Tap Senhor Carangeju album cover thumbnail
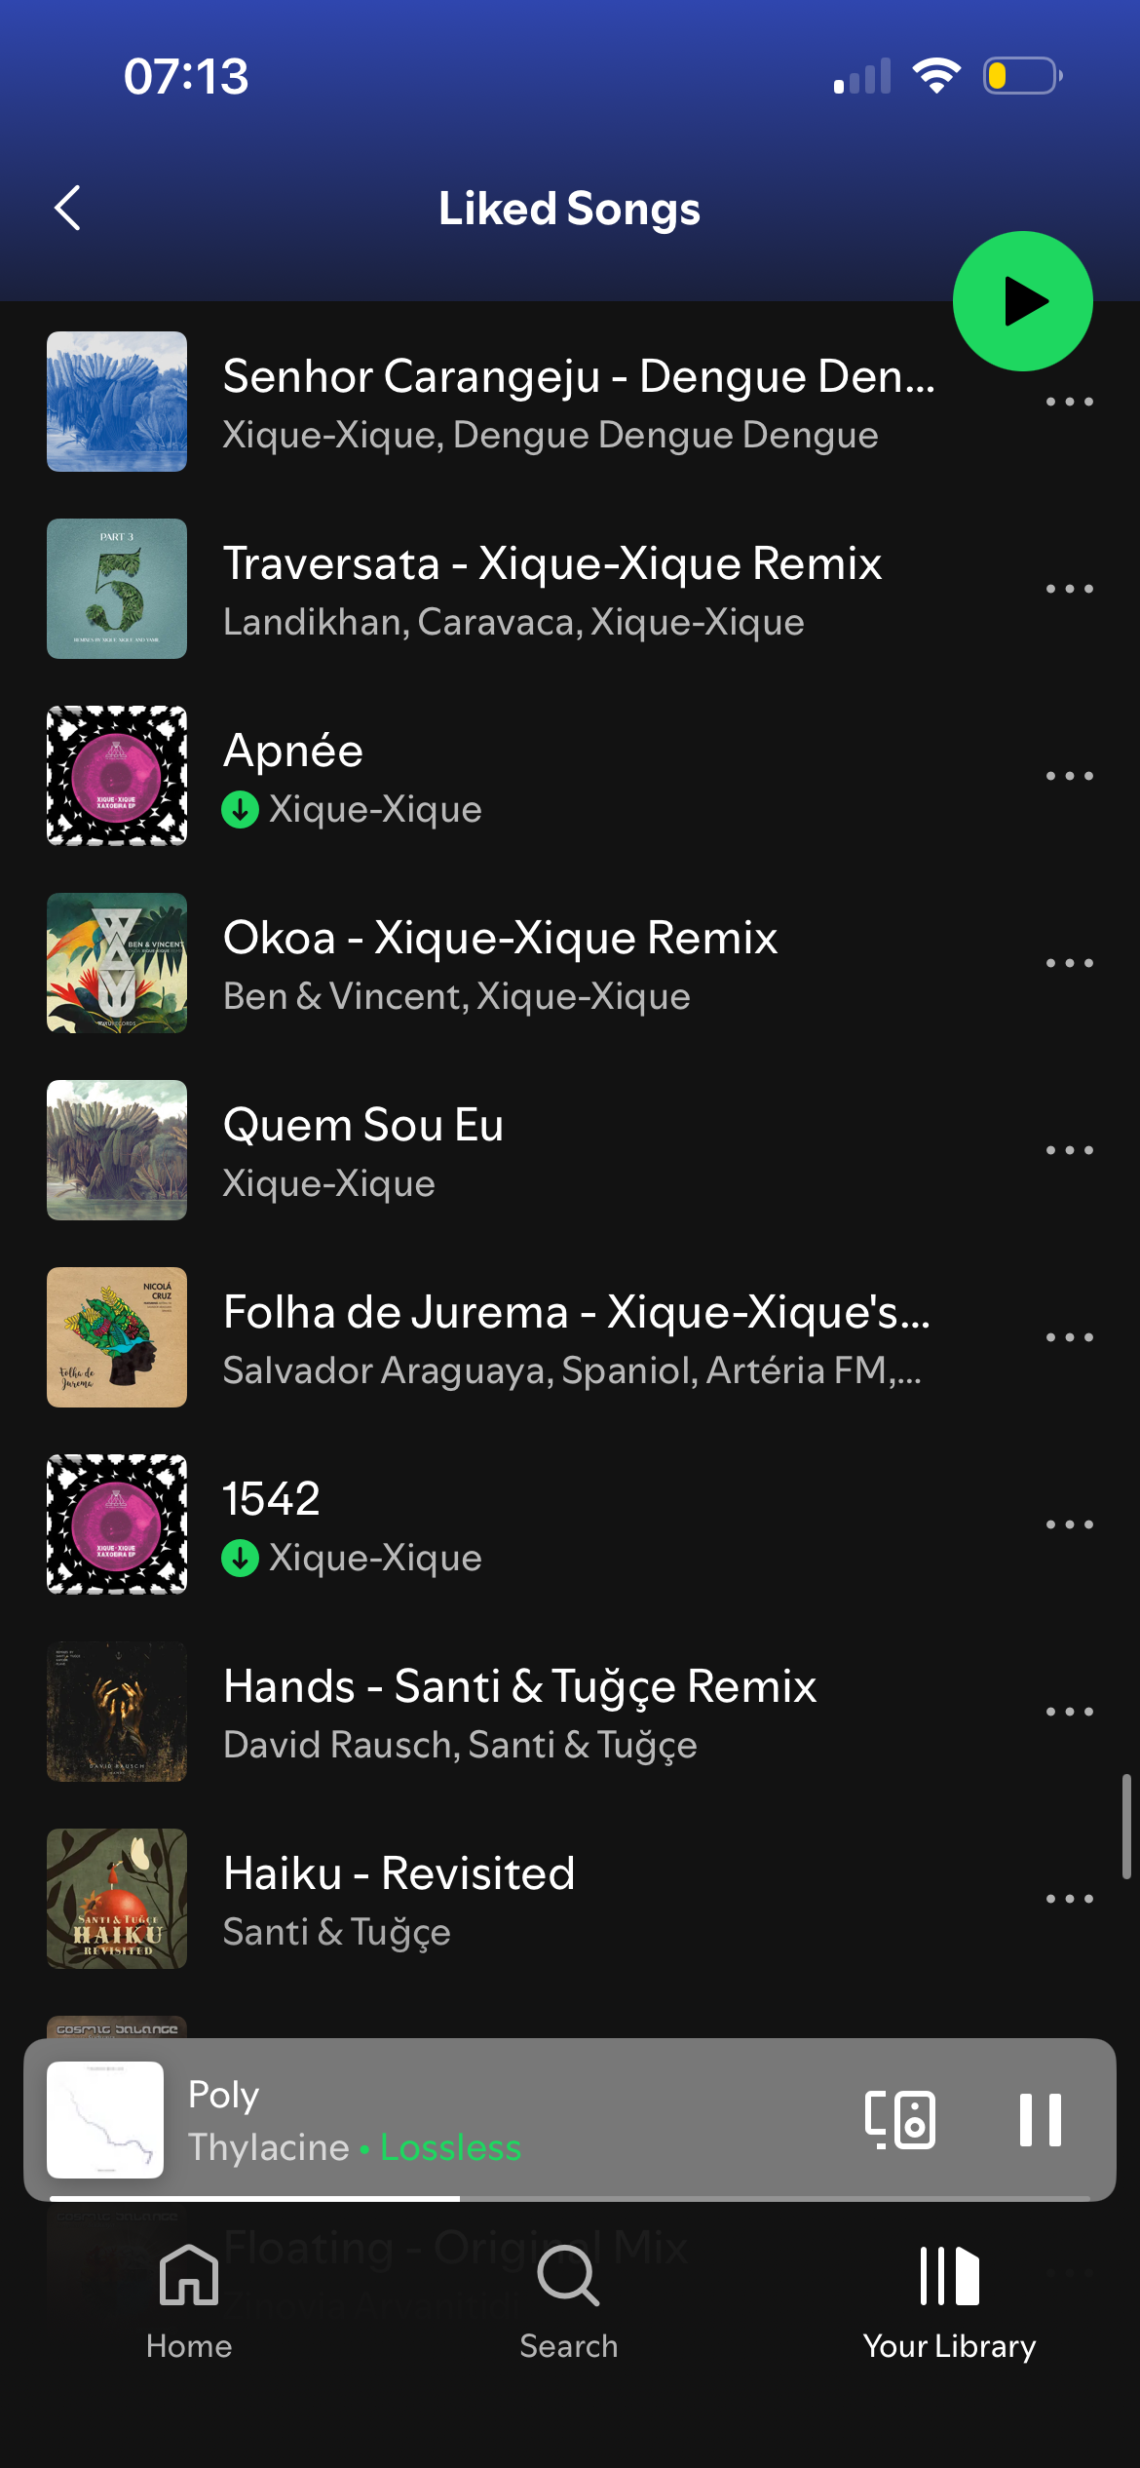1140x2468 pixels. pos(117,402)
